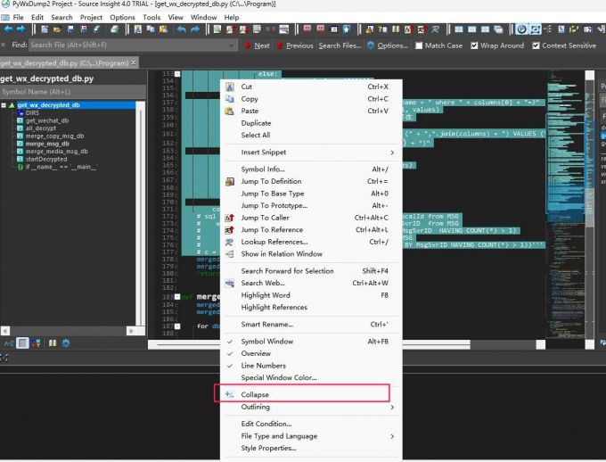Collapse the code block at line 153

pyautogui.click(x=177, y=73)
